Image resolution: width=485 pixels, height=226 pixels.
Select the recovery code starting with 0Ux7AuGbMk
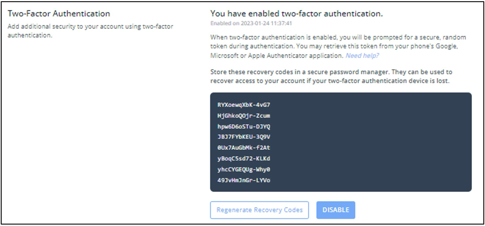click(x=244, y=148)
